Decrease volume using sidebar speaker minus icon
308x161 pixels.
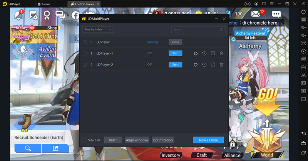click(303, 35)
